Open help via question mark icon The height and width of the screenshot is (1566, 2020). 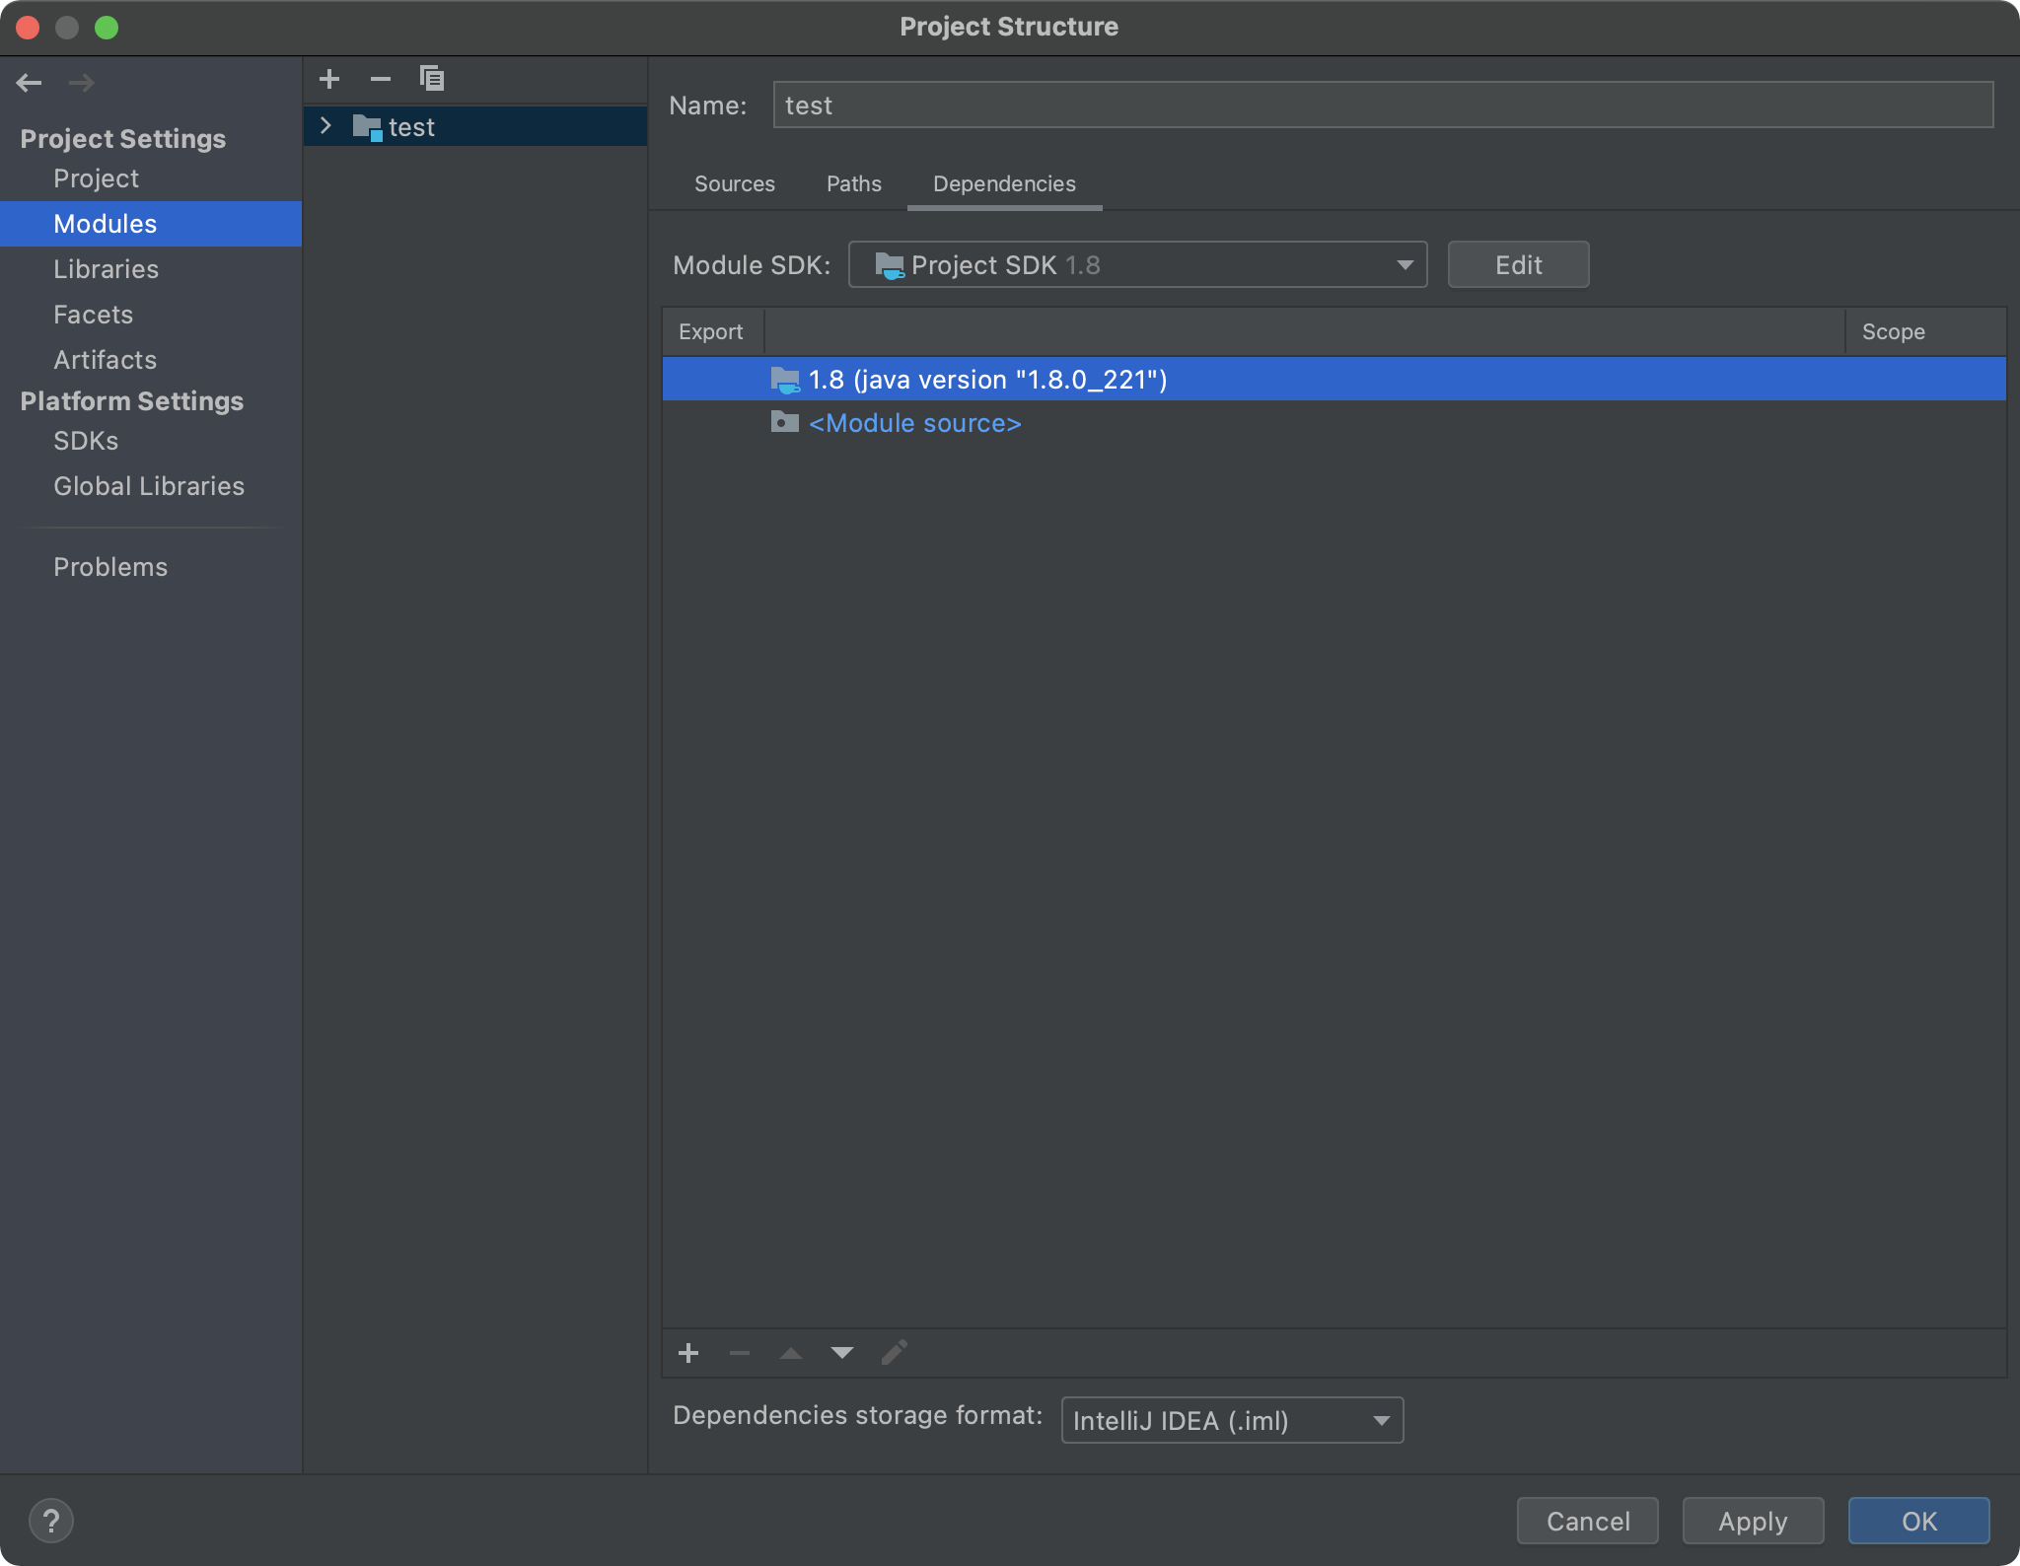(51, 1521)
